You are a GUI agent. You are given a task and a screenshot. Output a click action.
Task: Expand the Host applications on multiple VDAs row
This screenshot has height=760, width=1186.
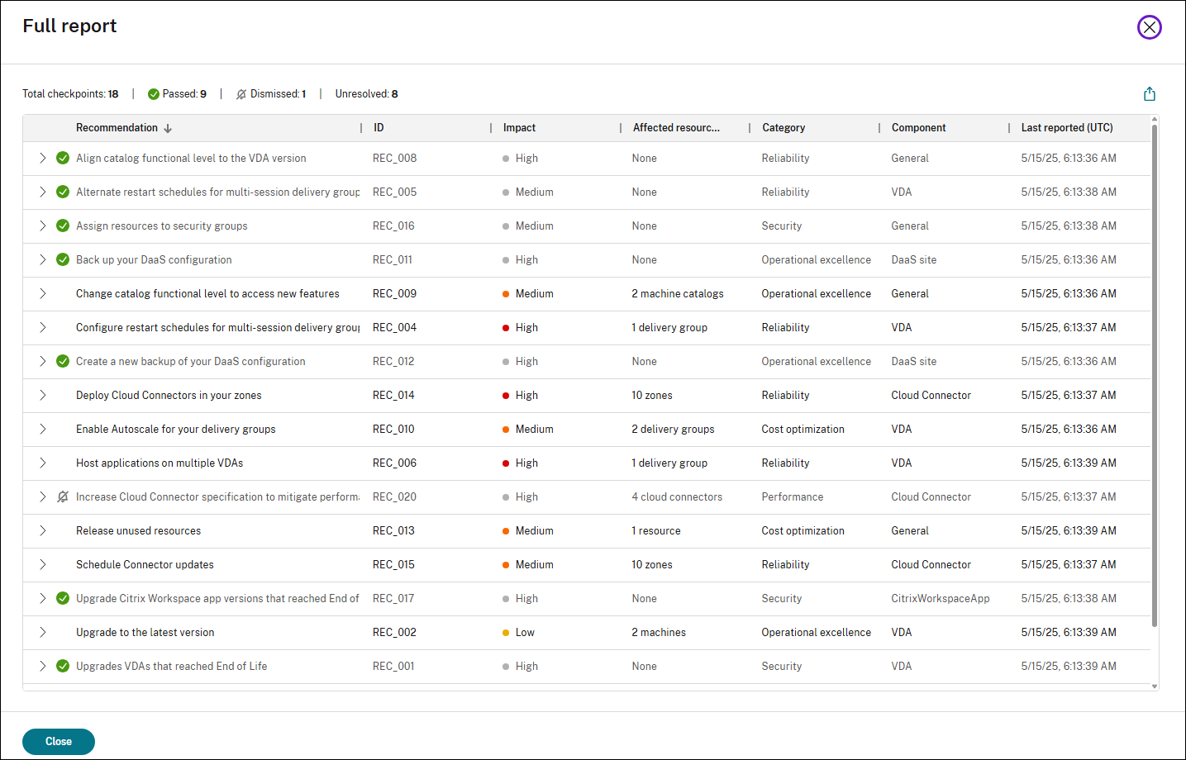(x=44, y=463)
